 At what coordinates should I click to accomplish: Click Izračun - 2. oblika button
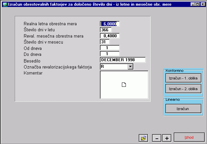coord(183,89)
